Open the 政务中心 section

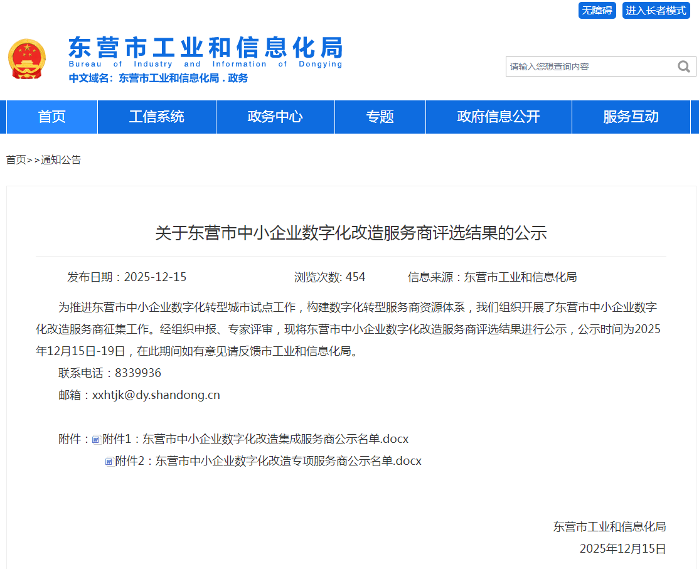[274, 117]
